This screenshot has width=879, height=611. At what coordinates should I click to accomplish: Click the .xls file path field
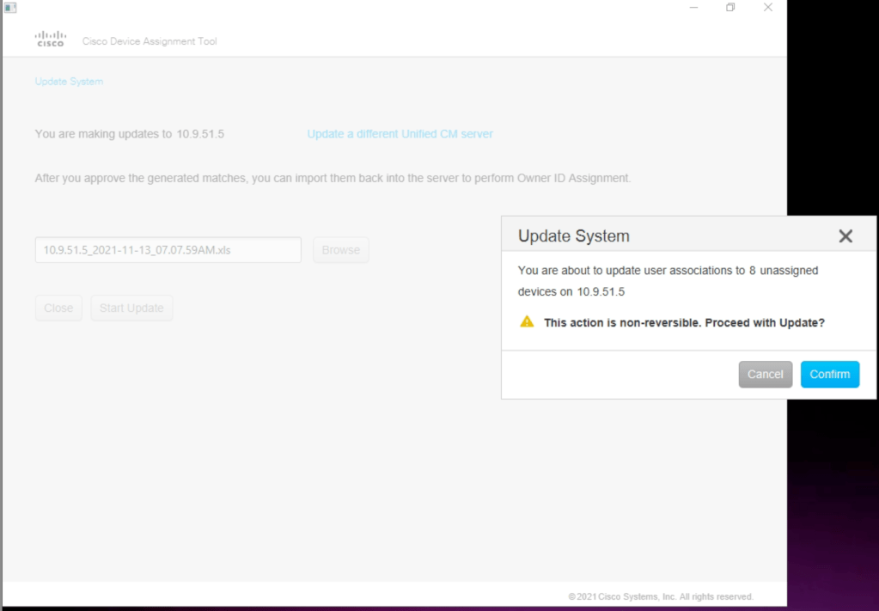pos(168,250)
